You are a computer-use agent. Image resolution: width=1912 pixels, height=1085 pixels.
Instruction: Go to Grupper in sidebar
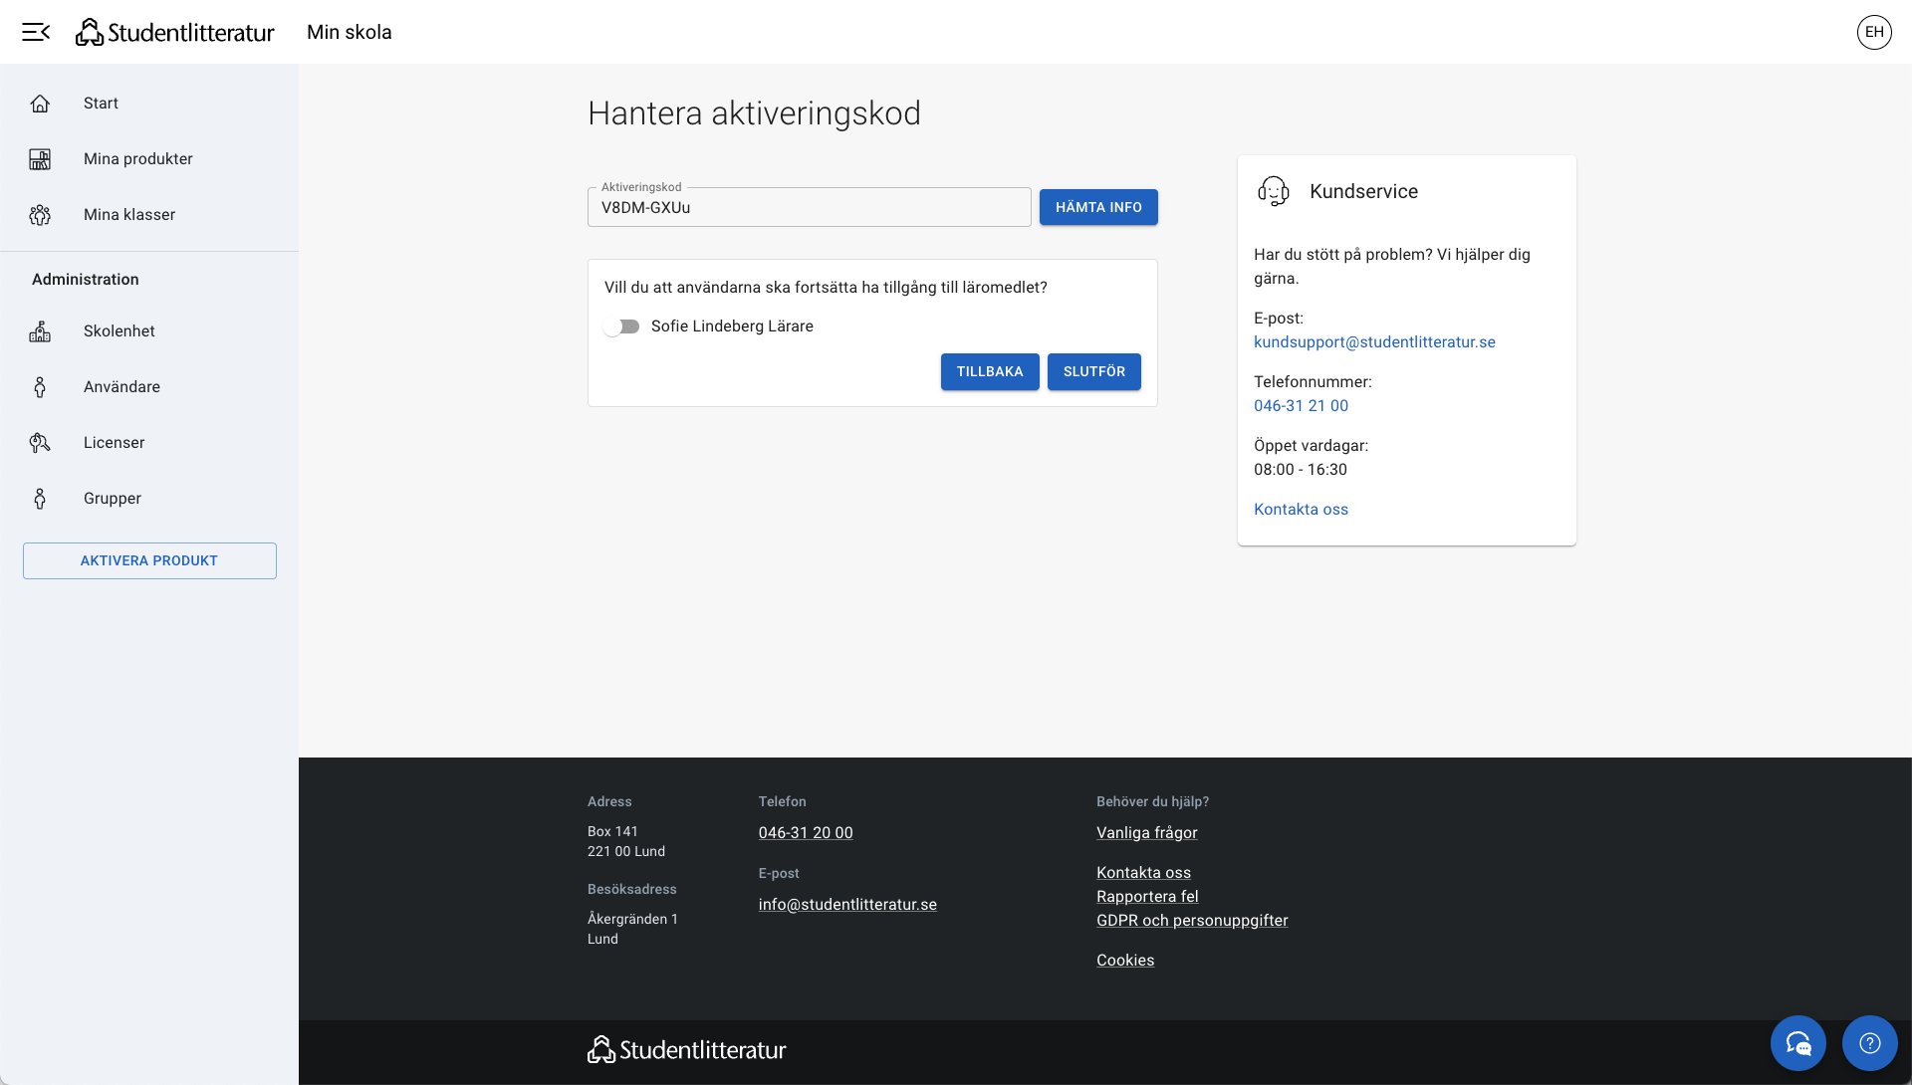pos(112,499)
